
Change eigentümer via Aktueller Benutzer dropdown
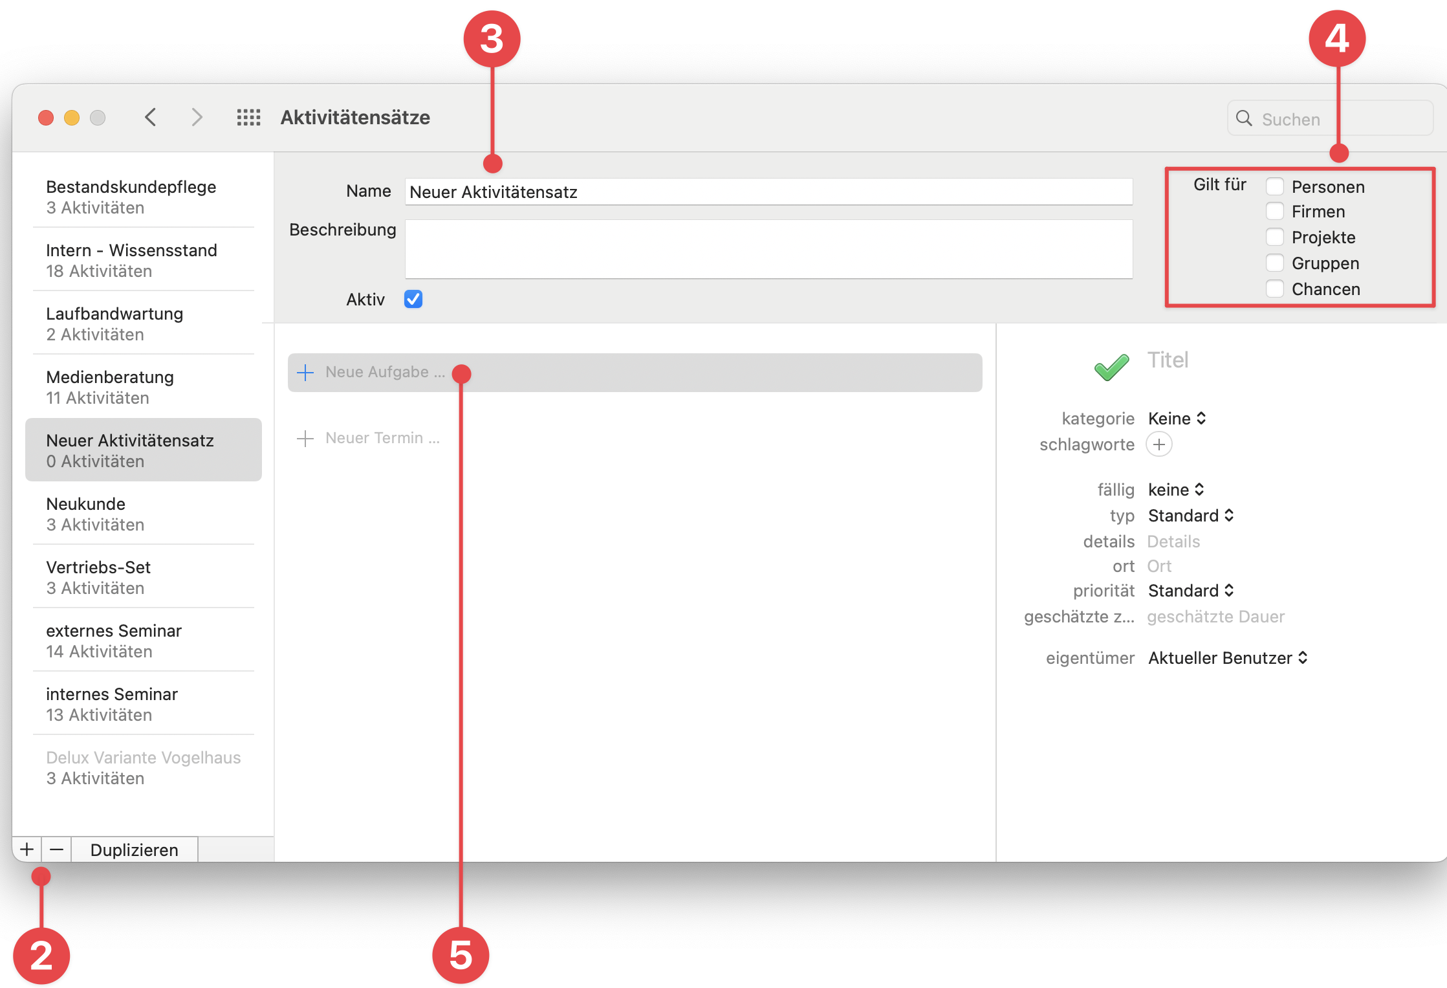point(1227,657)
